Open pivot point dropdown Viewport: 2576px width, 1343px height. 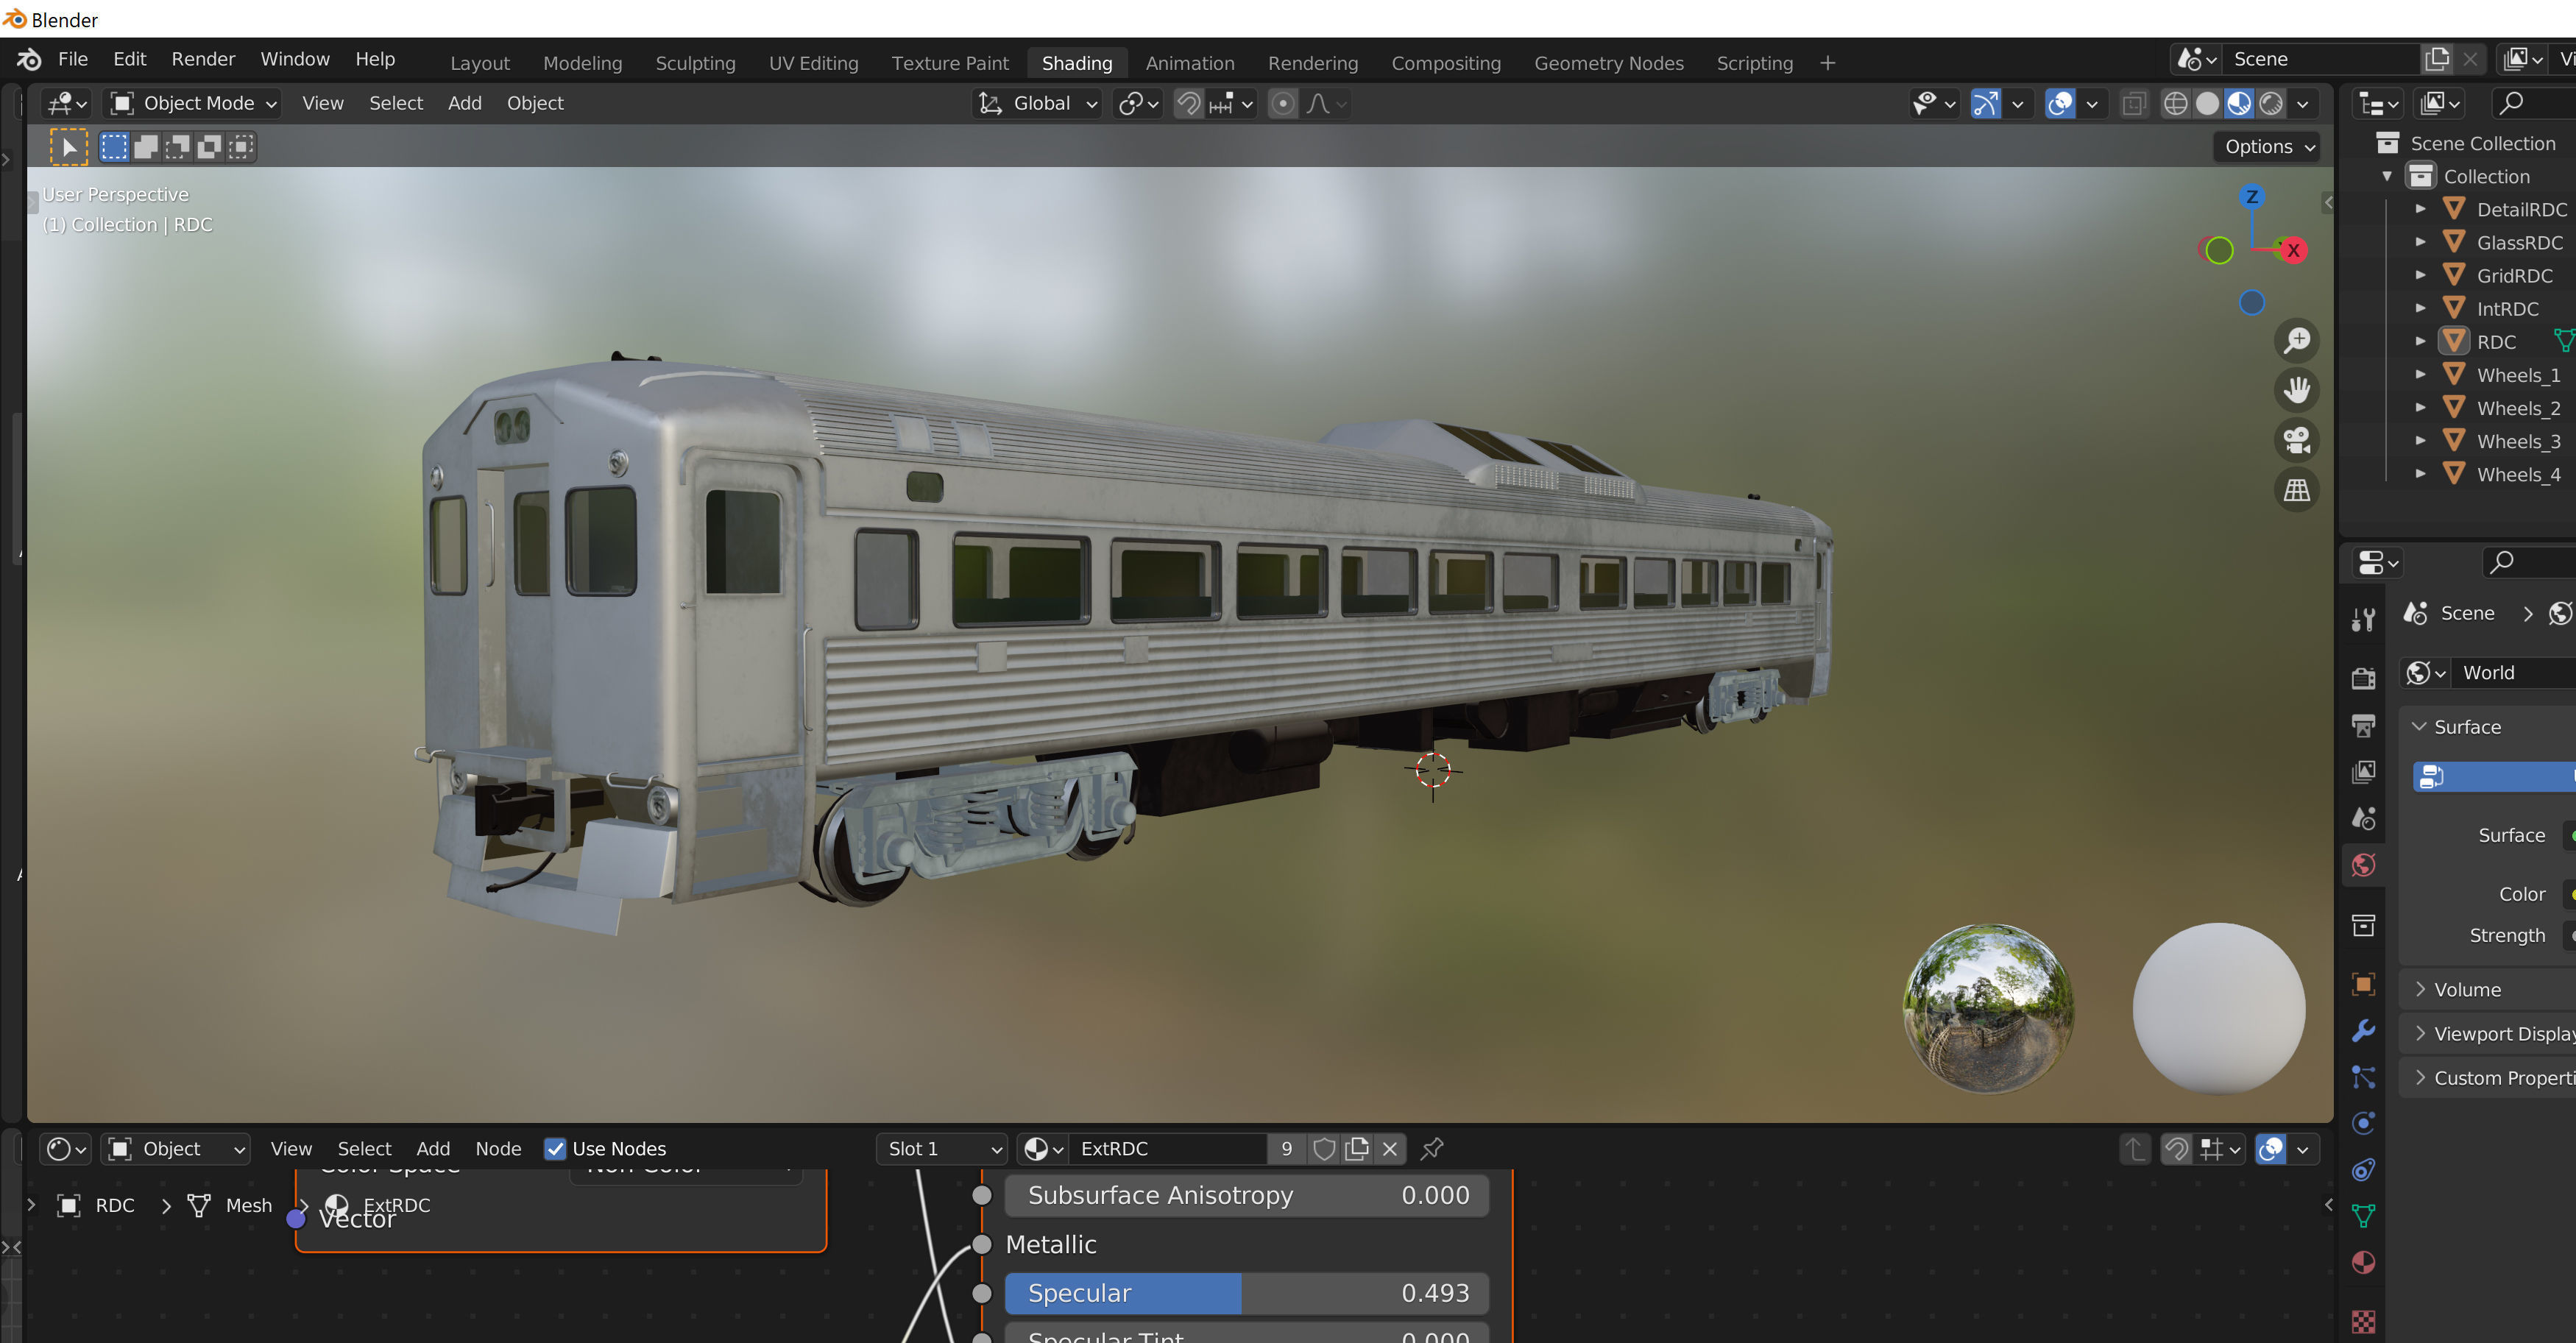pos(1138,103)
